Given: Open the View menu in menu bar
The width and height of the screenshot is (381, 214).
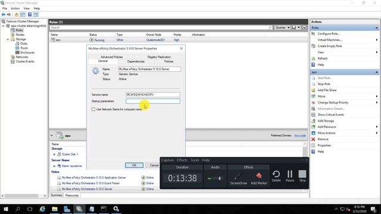Looking at the screenshot, I should point(26,8).
